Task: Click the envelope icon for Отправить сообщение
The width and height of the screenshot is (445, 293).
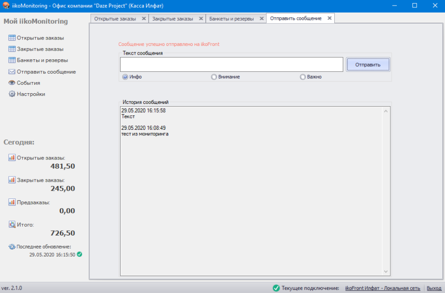Action: click(x=12, y=71)
